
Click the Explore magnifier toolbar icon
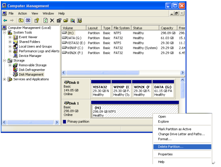click(x=73, y=21)
